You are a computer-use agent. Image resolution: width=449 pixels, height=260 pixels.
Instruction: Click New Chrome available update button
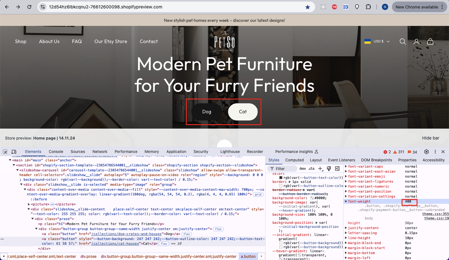(x=419, y=7)
